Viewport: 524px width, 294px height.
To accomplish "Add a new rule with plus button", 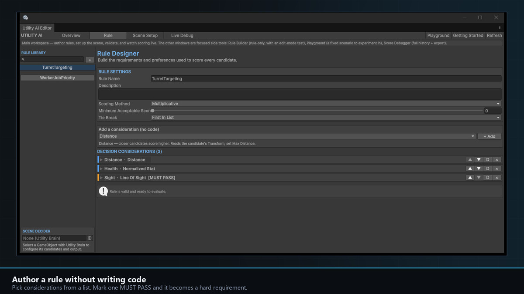I will coord(90,60).
